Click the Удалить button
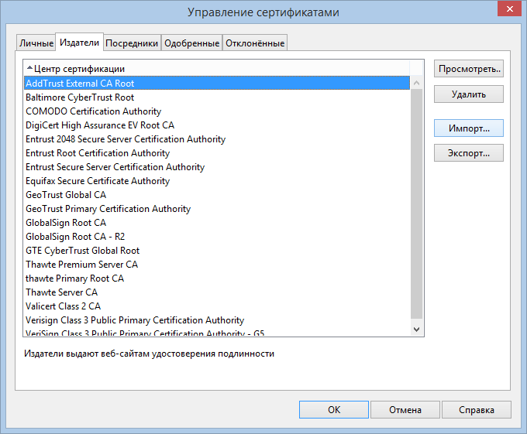This screenshot has width=527, height=434. [469, 94]
